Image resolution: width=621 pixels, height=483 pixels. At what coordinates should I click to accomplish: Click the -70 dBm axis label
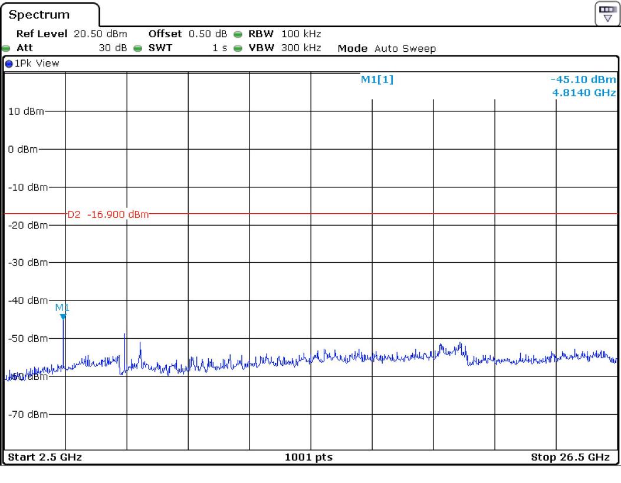point(28,415)
